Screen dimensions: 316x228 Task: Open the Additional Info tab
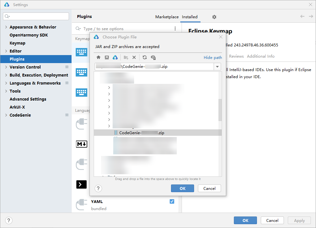pos(260,56)
